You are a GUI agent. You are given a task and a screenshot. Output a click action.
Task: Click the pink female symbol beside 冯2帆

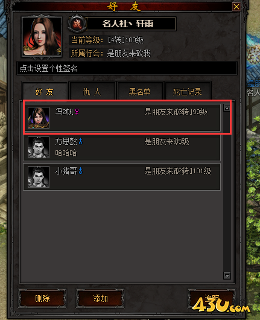[x=77, y=112]
